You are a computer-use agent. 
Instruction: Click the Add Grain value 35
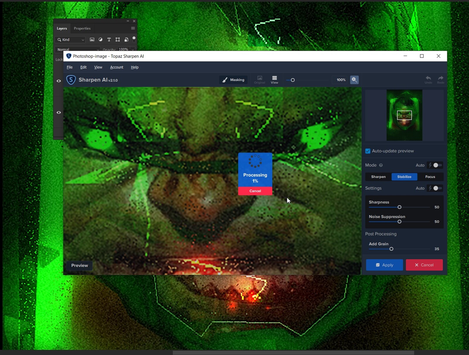[437, 249]
